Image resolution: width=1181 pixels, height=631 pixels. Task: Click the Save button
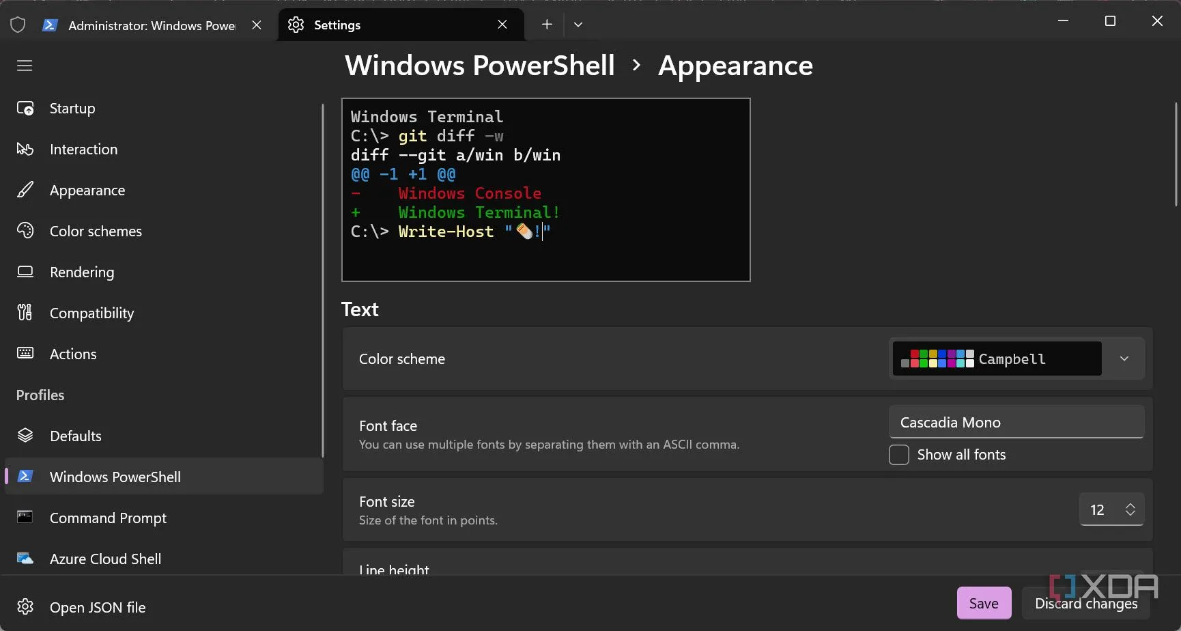[984, 604]
